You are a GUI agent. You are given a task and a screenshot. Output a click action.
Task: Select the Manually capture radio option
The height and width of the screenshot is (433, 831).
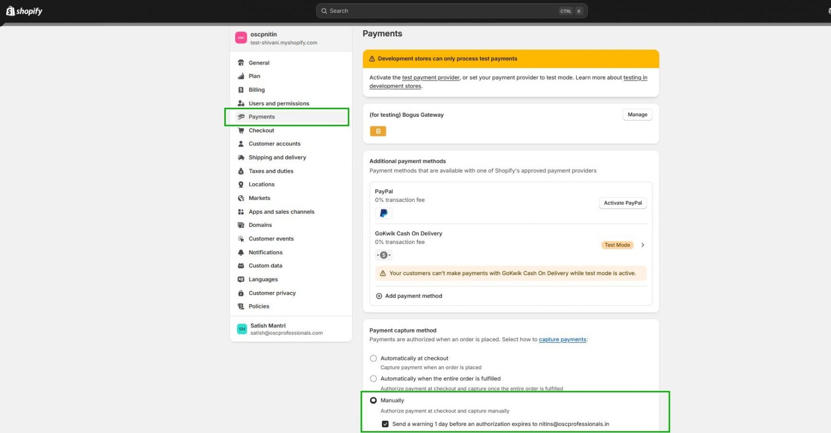(373, 400)
